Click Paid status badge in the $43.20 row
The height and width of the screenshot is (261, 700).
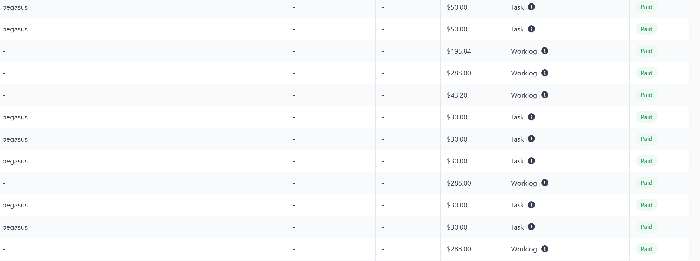(646, 95)
